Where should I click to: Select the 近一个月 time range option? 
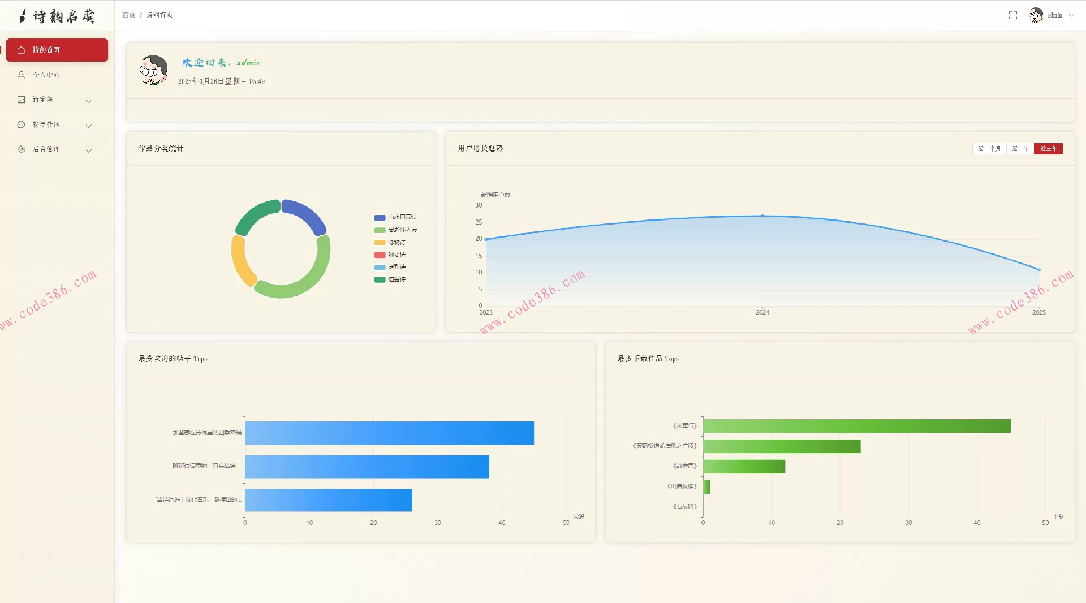[989, 149]
